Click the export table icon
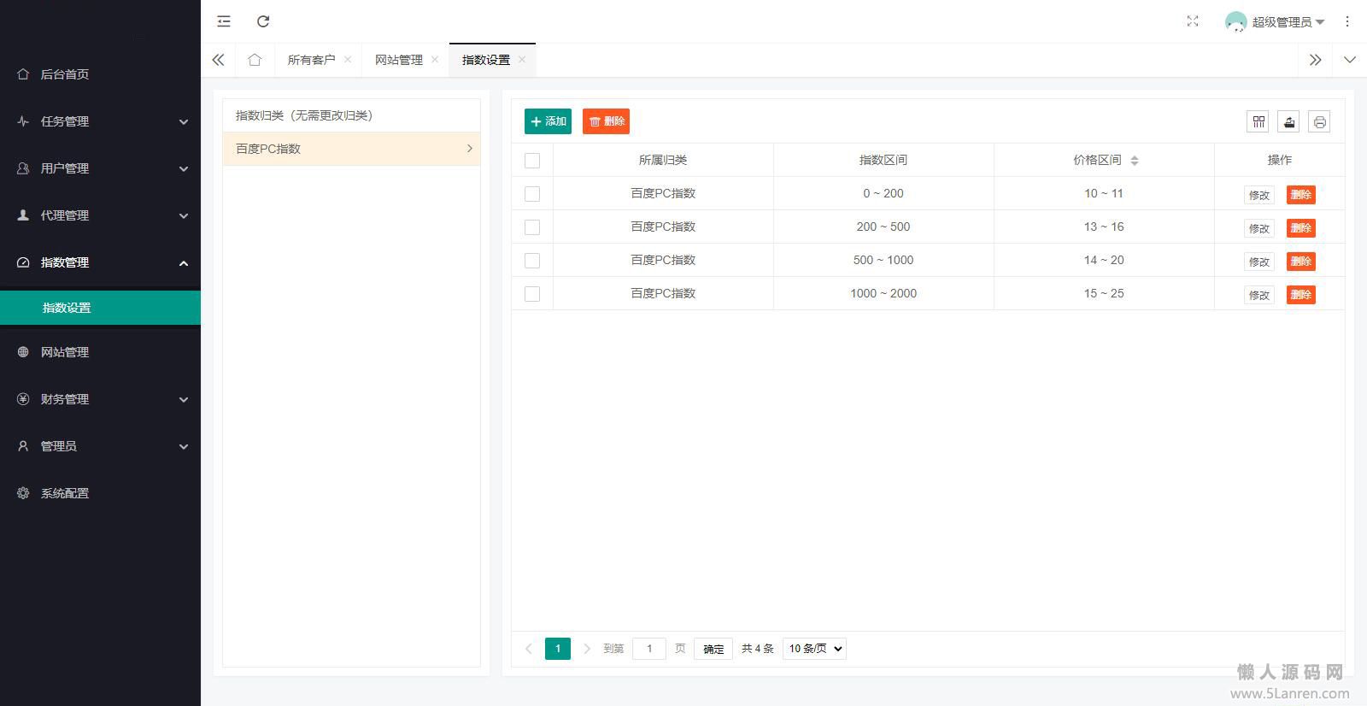The image size is (1367, 706). (x=1288, y=122)
